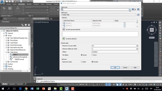This screenshot has width=162, height=91.
Task: Toggle ortho mode in status bar
Action: 94,84
